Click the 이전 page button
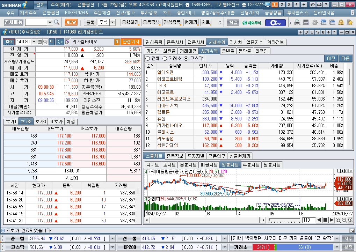The width and height of the screenshot is (356, 252). (x=331, y=59)
